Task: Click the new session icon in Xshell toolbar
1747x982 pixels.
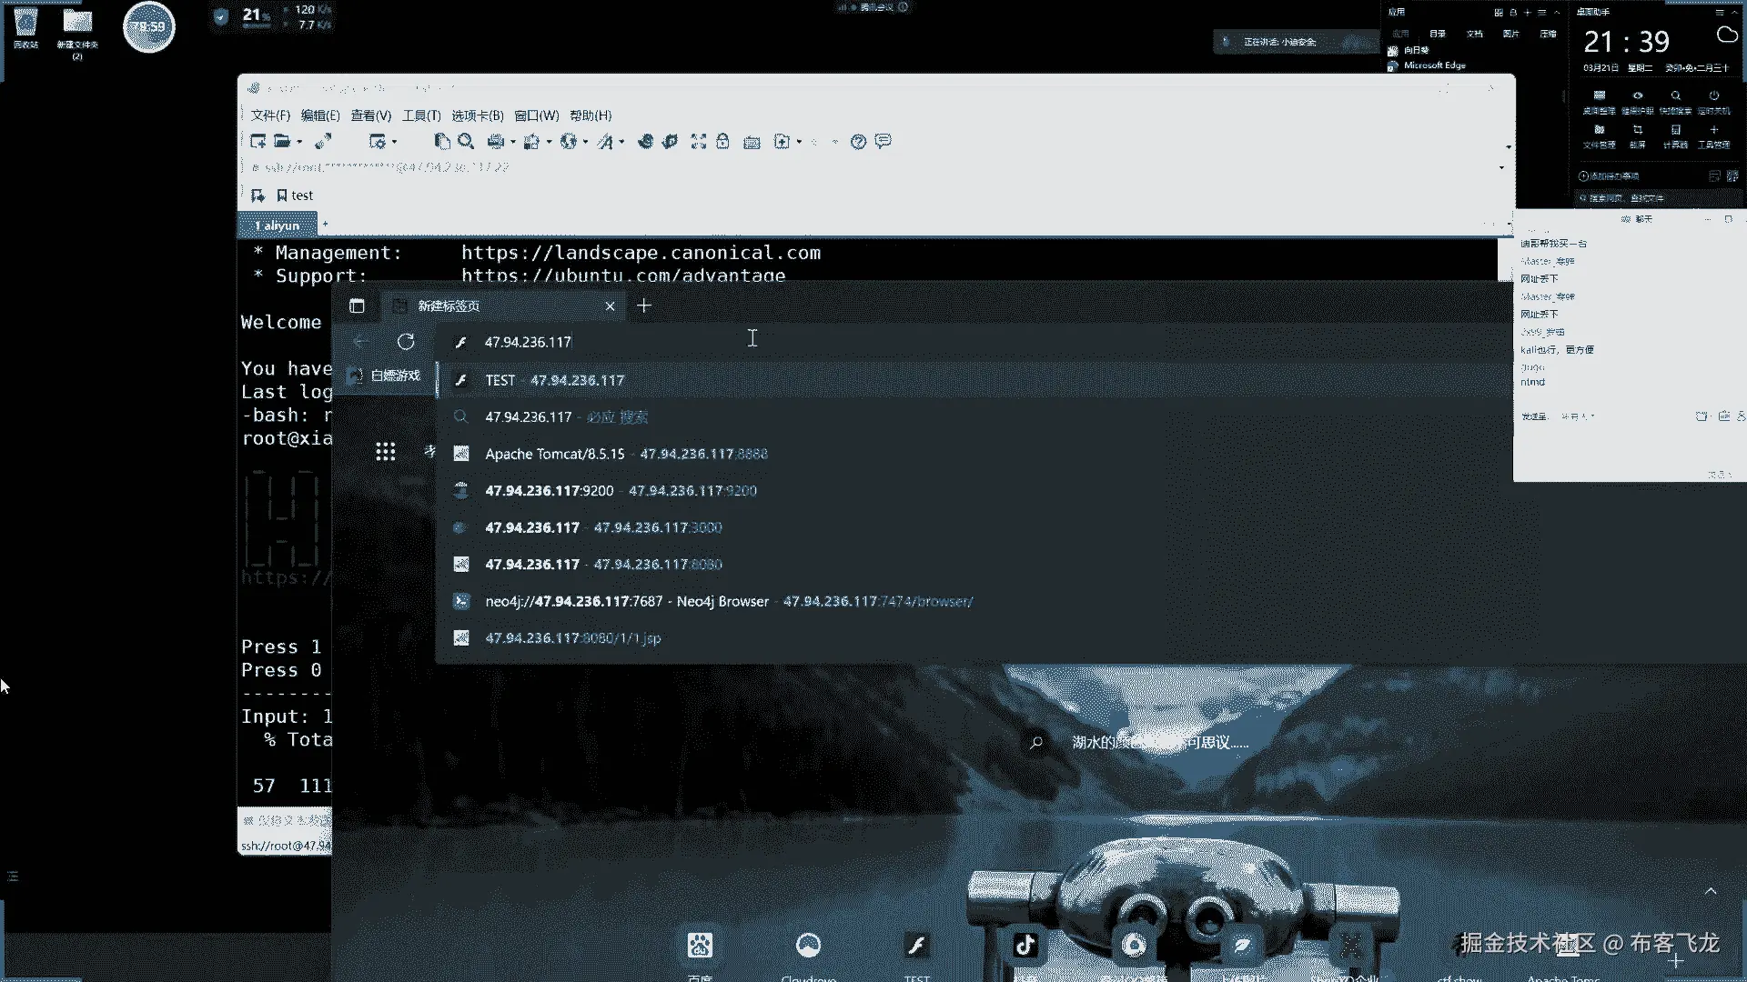Action: 258,141
